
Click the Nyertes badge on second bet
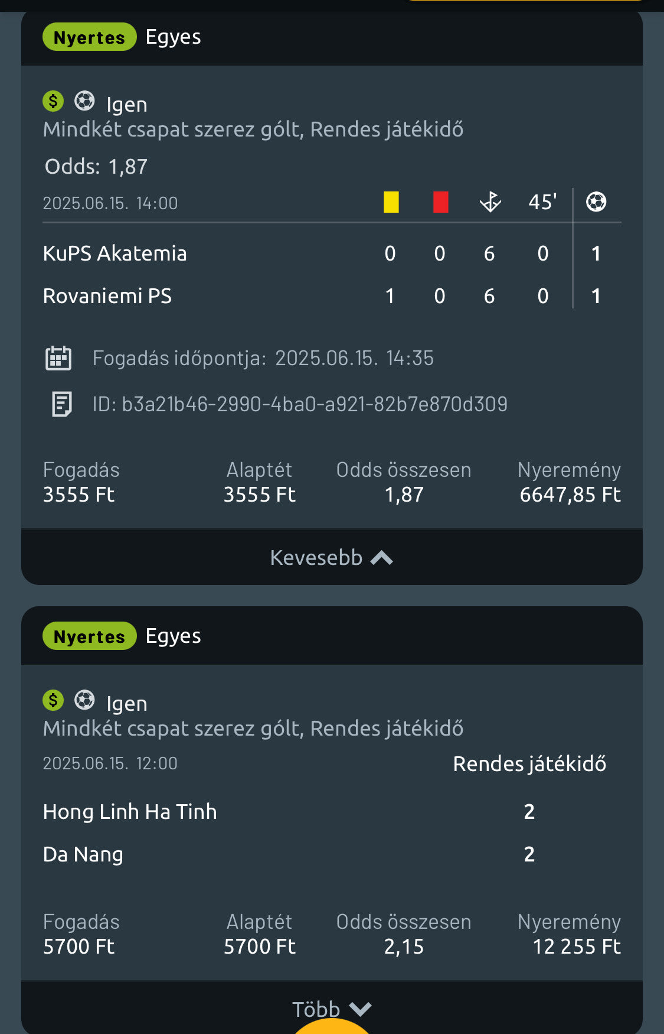click(x=89, y=636)
